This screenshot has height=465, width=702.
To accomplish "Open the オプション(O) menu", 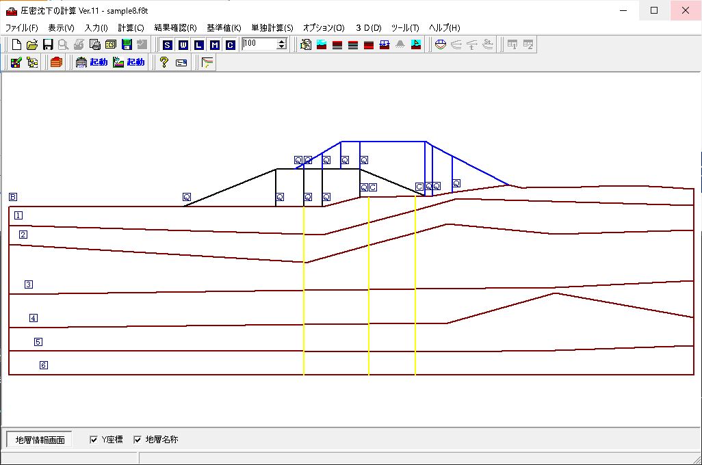I will [x=324, y=28].
